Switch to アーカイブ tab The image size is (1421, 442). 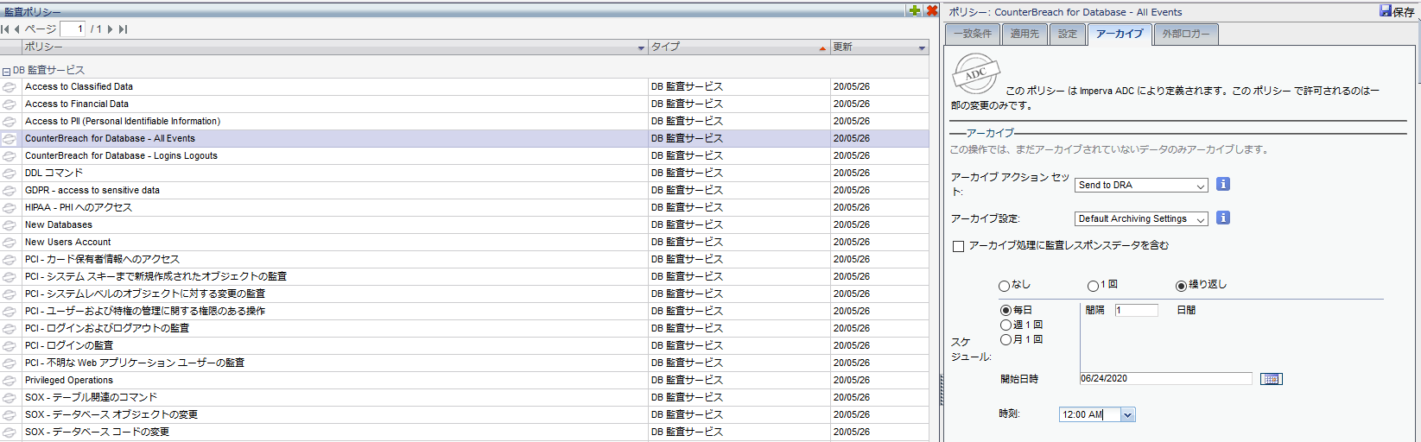[1120, 34]
